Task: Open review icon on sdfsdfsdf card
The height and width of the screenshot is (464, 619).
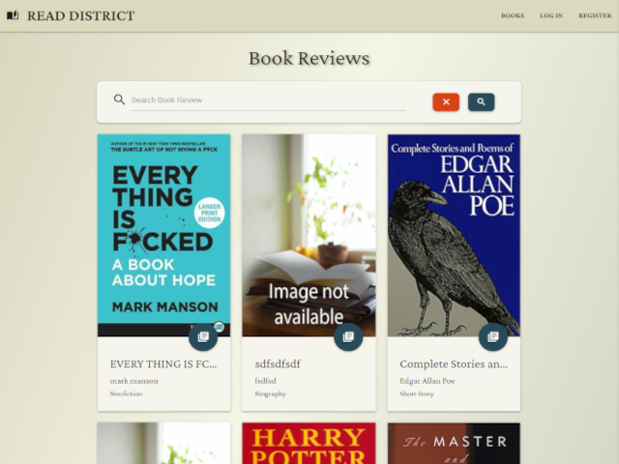Action: (348, 336)
